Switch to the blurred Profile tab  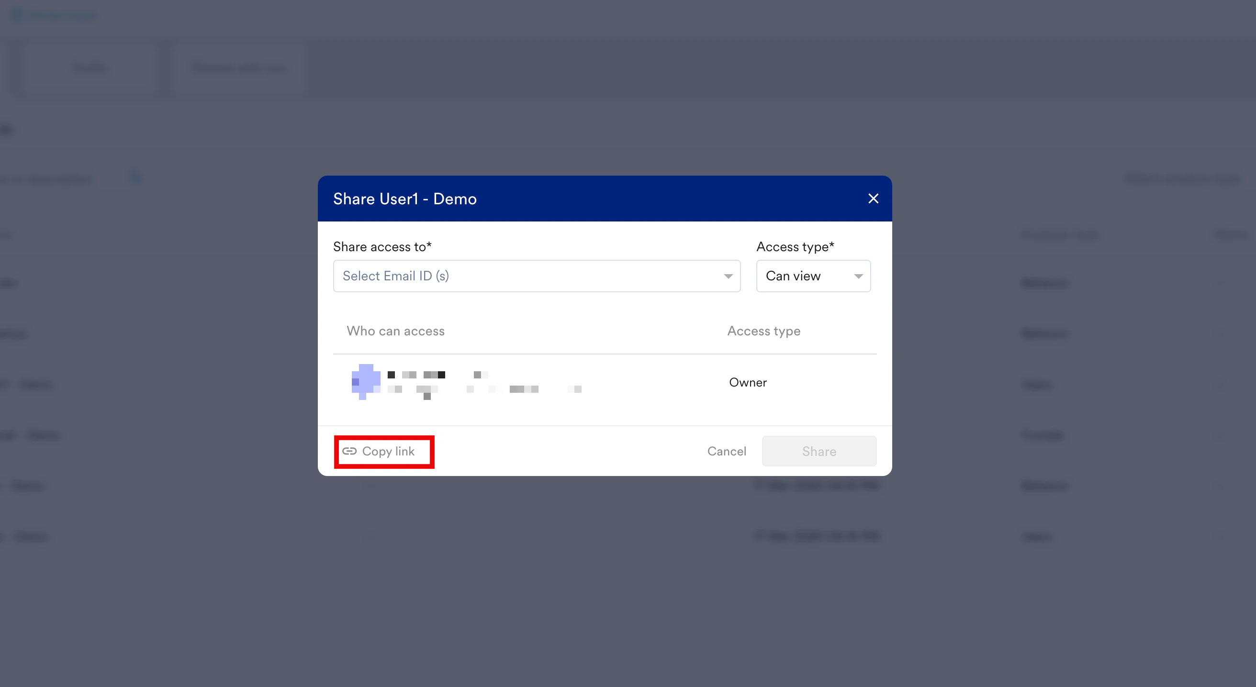90,68
